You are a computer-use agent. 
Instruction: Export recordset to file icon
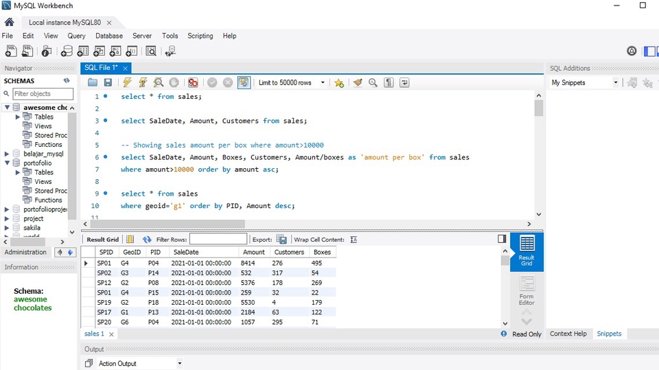pos(281,240)
